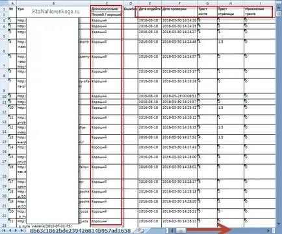Select row 18 header
The height and width of the screenshot is (234, 282).
pos(4,172)
